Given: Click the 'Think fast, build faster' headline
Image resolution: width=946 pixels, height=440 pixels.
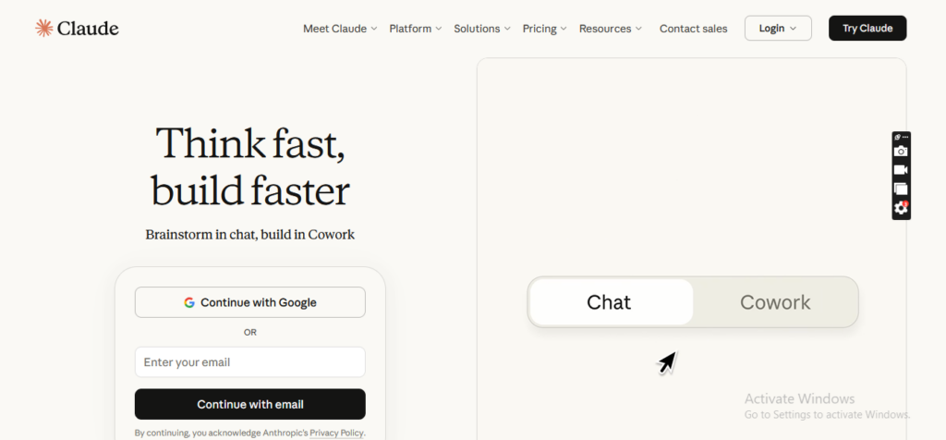Looking at the screenshot, I should [249, 166].
